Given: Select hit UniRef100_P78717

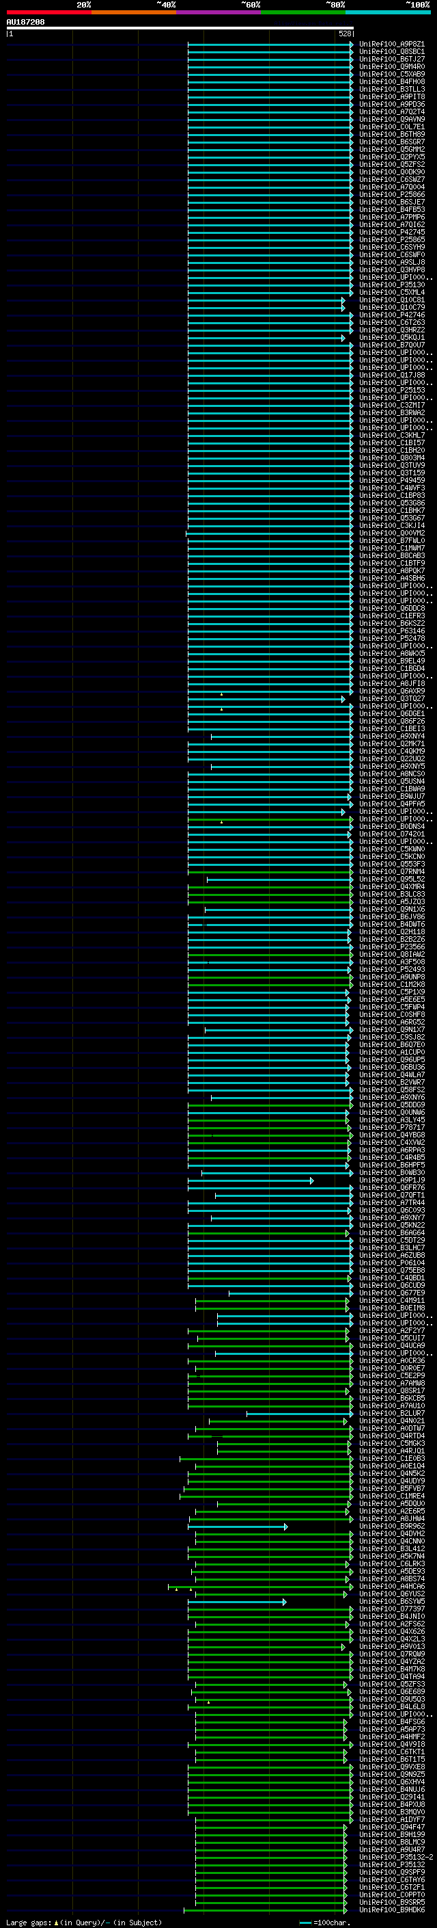Looking at the screenshot, I should [x=392, y=1128].
